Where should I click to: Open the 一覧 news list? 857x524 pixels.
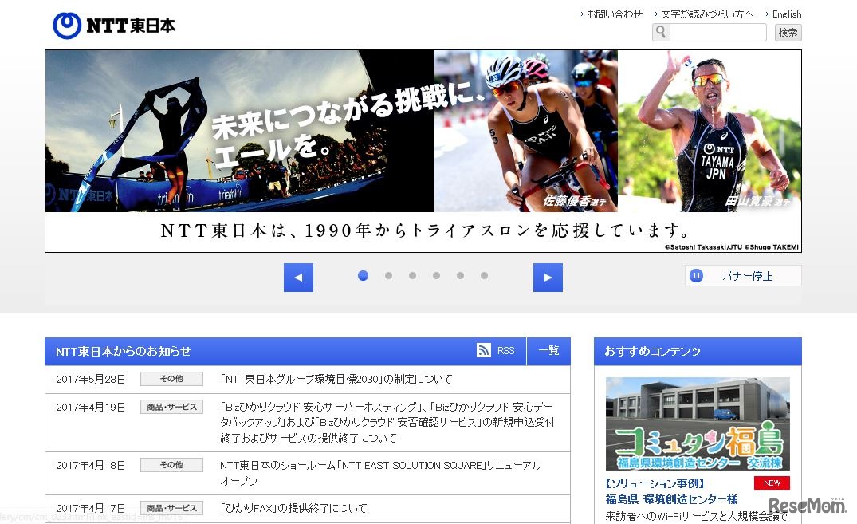coord(548,351)
